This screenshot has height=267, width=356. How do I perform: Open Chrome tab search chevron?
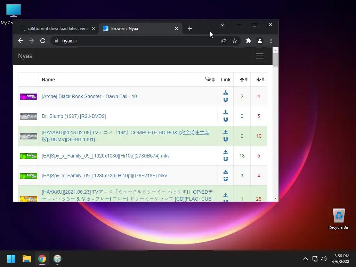222,25
